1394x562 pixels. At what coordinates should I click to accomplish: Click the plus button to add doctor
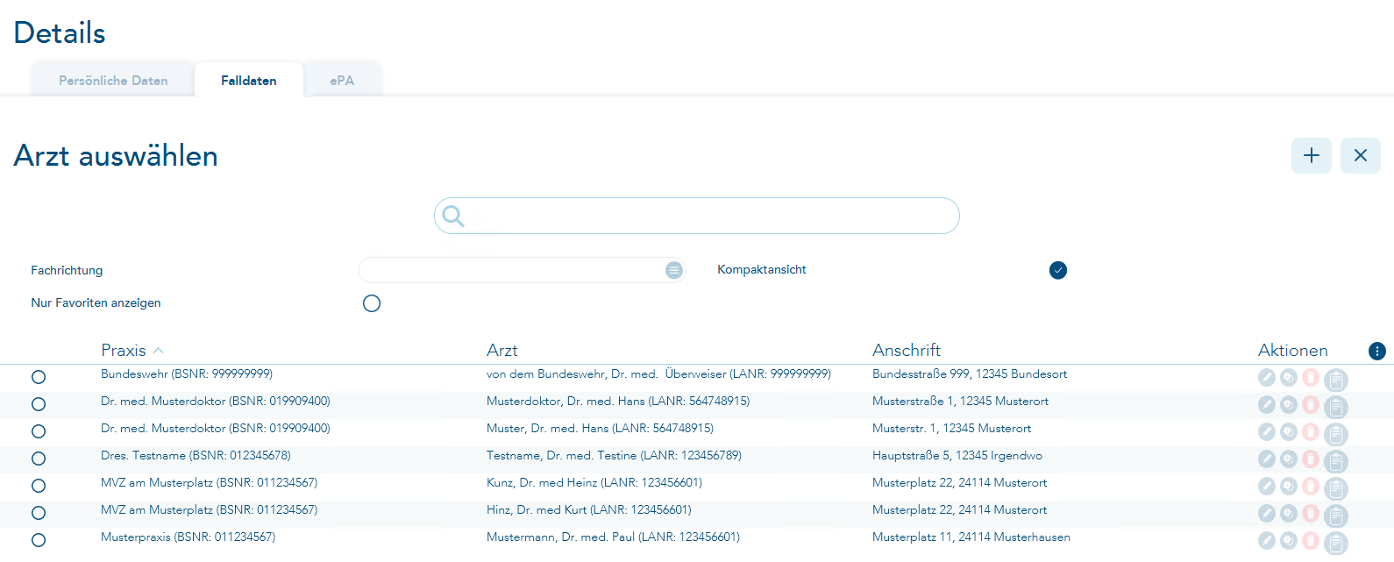[x=1311, y=155]
